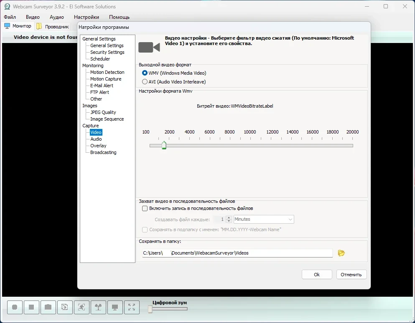Open the Настройки menu
The image size is (415, 323).
[87, 17]
